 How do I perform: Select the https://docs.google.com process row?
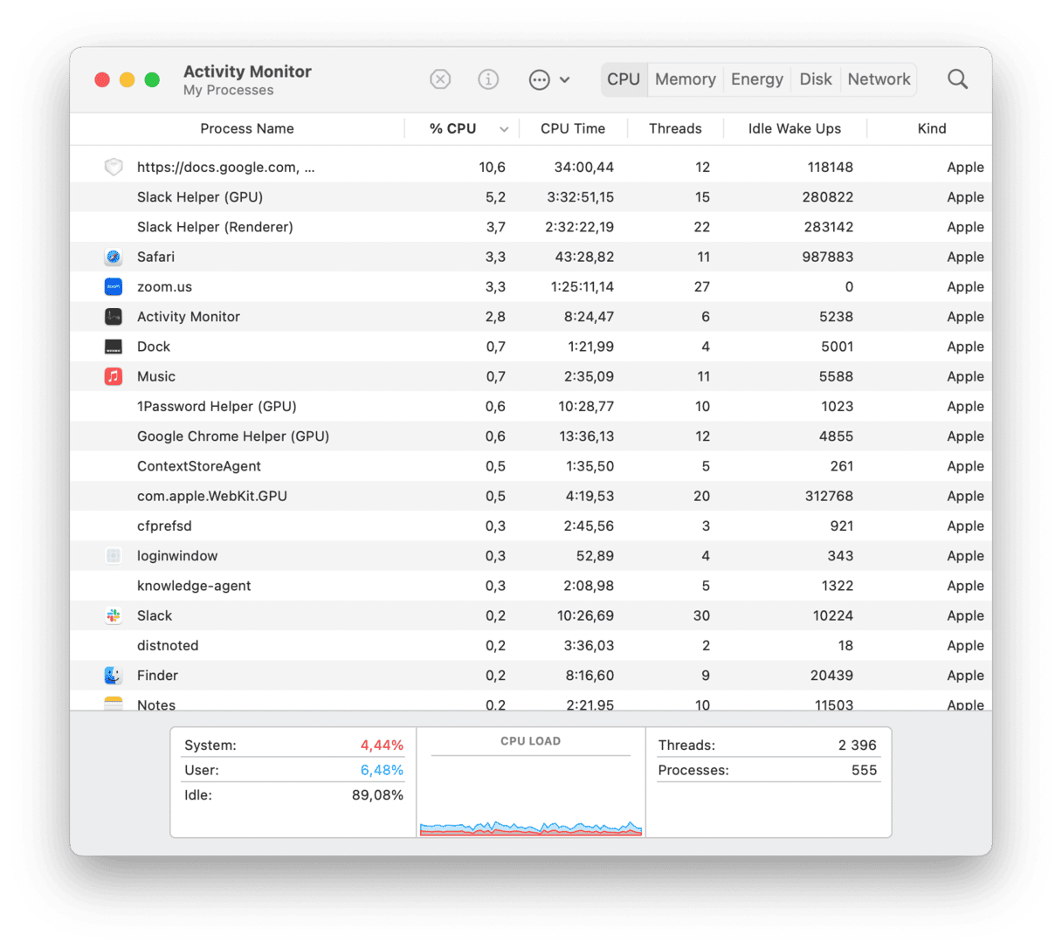(x=531, y=167)
